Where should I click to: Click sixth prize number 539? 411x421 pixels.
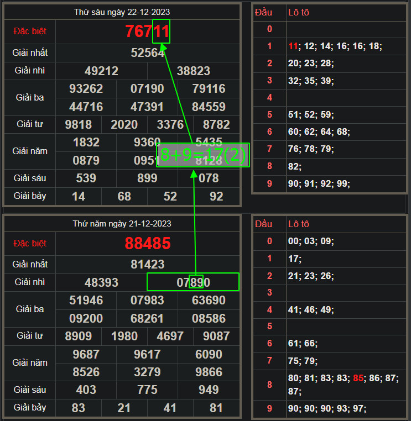(86, 178)
